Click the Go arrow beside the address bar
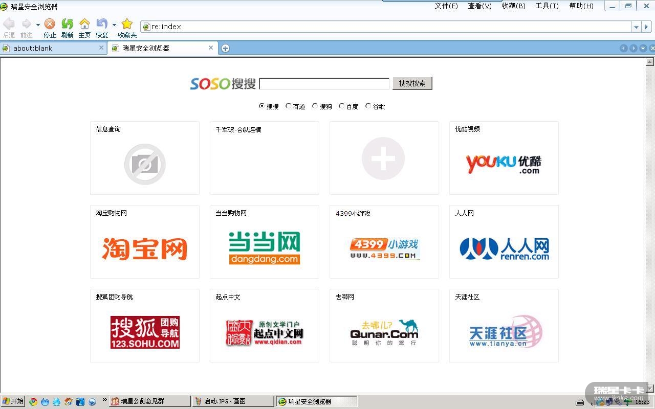Image resolution: width=655 pixels, height=409 pixels. click(648, 27)
